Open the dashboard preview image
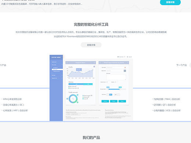The height and width of the screenshot is (143, 191). (91, 88)
